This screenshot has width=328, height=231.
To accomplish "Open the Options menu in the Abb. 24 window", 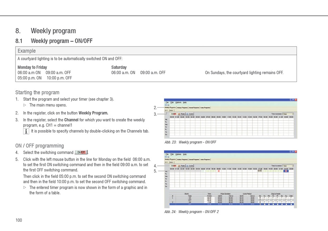I will 179,154.
